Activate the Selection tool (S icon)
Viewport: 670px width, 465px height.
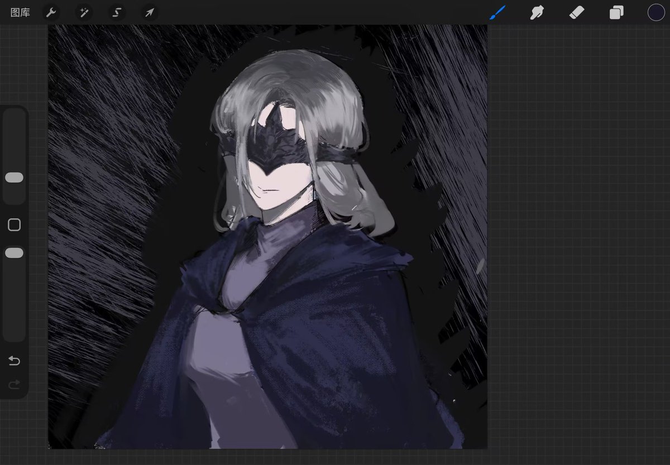(x=117, y=12)
